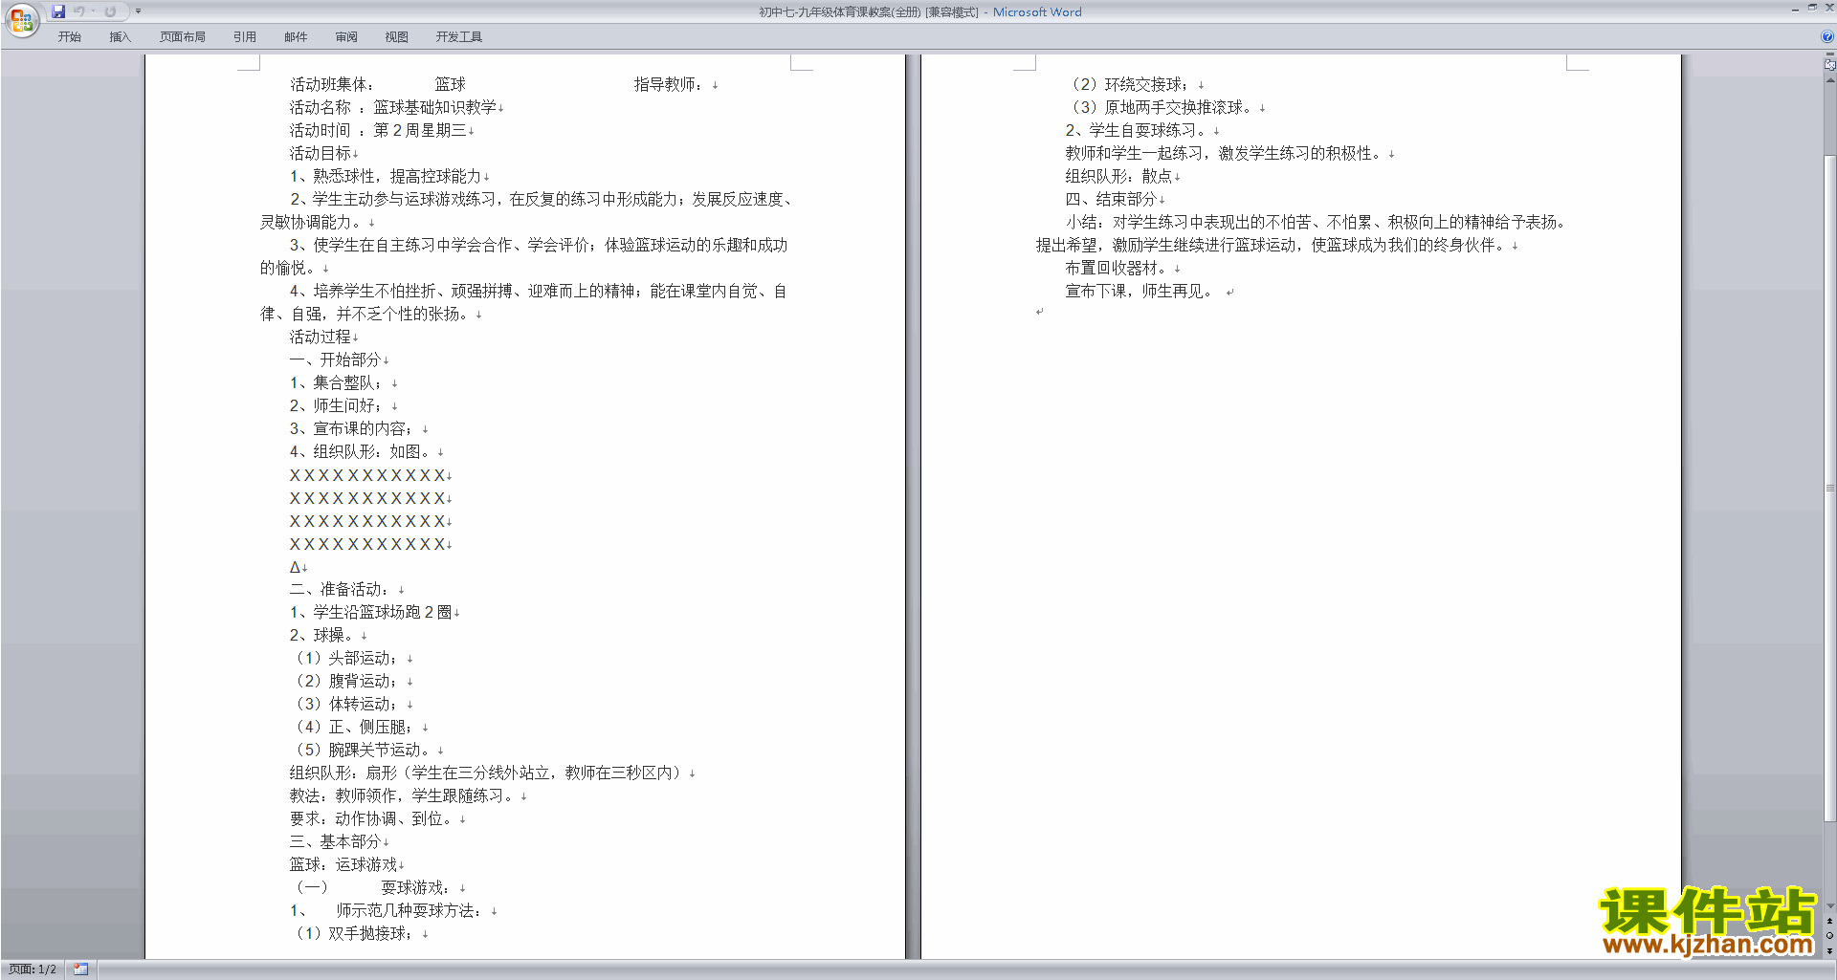Click the line '组织队形：散点'
Viewport: 1837px width, 980px height.
1119,176
